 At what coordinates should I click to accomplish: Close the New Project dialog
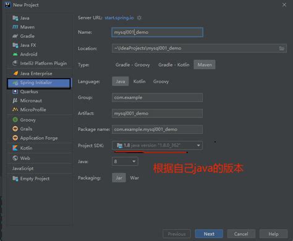point(284,5)
